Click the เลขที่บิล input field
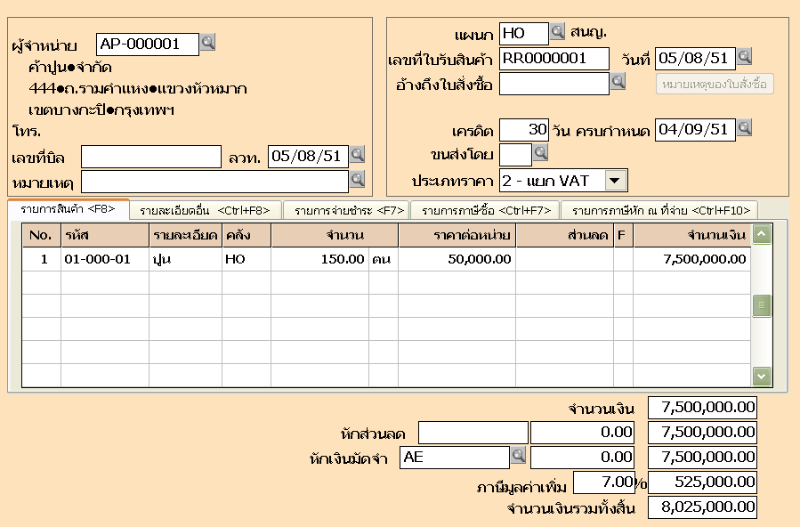The height and width of the screenshot is (527, 800). coord(150,157)
